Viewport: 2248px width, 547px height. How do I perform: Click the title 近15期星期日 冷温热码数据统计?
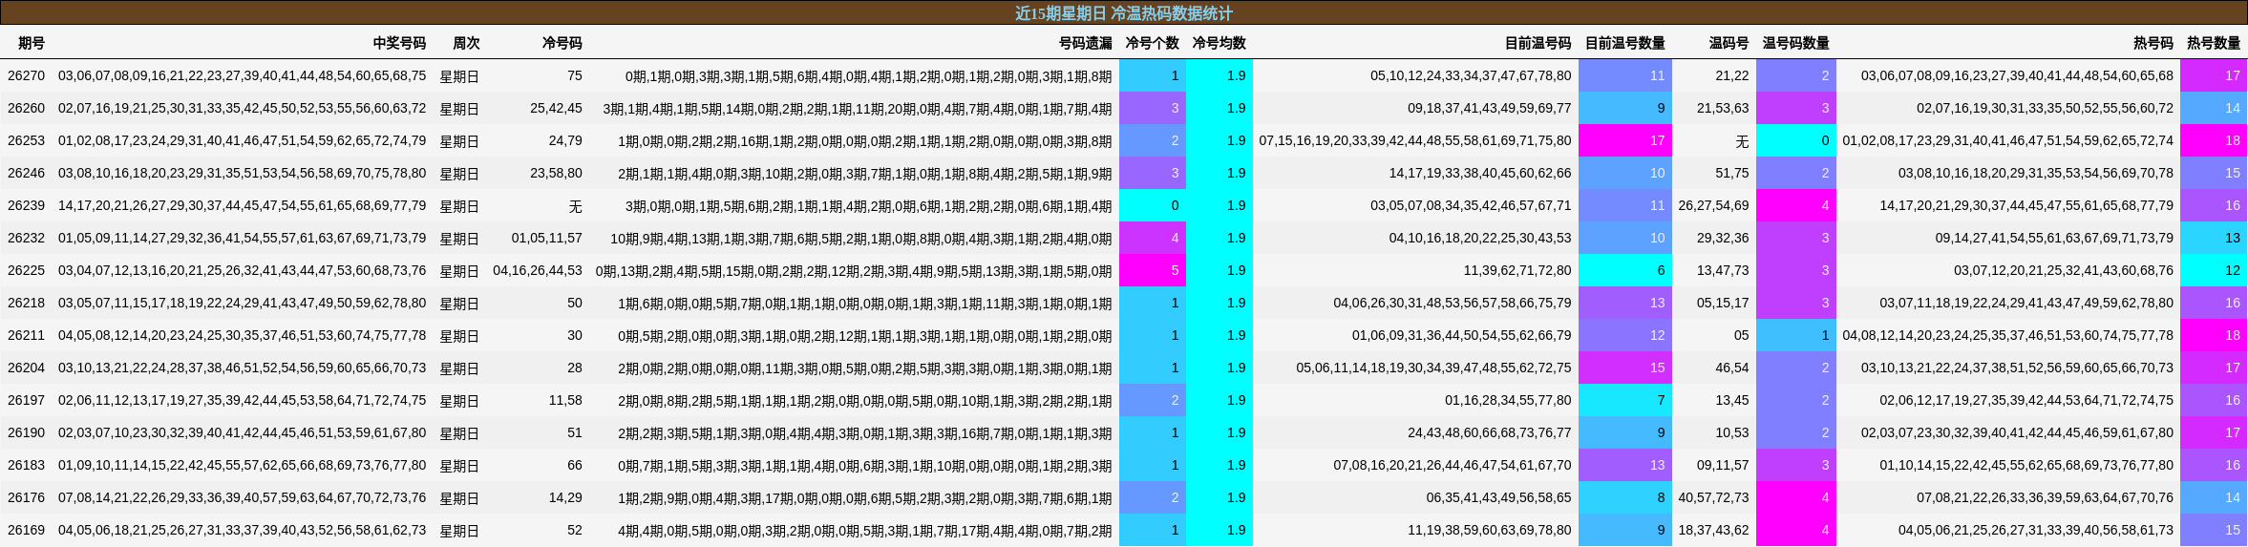click(x=1123, y=13)
